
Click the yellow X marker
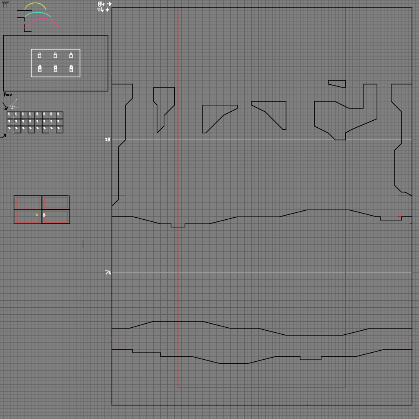click(37, 214)
